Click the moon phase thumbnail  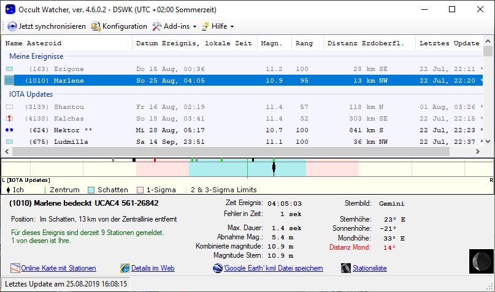[480, 261]
